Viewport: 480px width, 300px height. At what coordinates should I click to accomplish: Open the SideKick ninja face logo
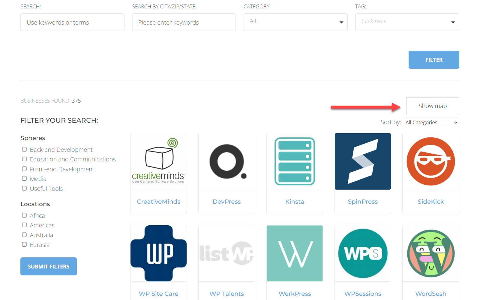[431, 161]
